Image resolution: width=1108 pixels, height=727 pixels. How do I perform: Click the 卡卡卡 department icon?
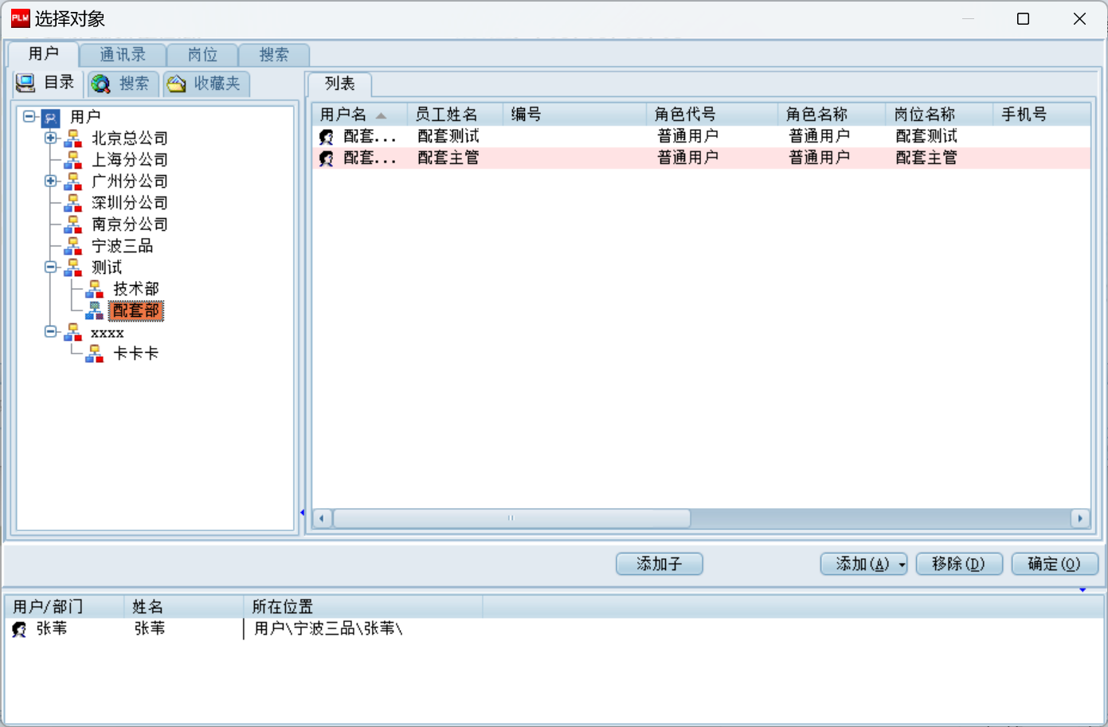(94, 354)
